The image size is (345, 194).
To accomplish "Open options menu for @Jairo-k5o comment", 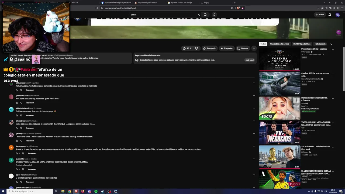I will (x=254, y=159).
